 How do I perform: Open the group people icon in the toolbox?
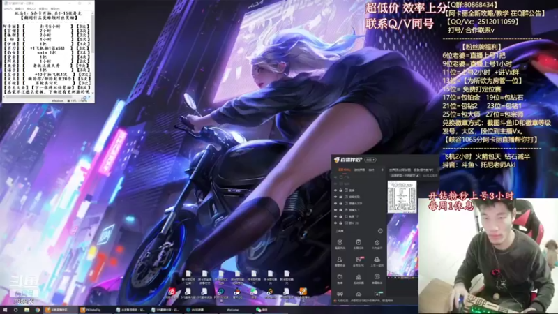tap(377, 260)
